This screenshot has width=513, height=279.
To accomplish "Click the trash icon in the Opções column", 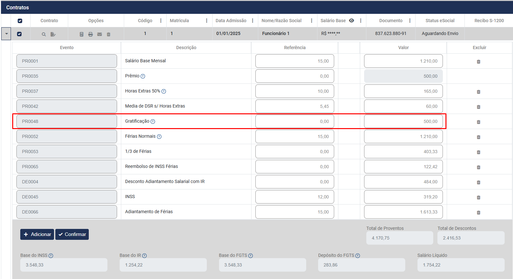I will pos(108,34).
